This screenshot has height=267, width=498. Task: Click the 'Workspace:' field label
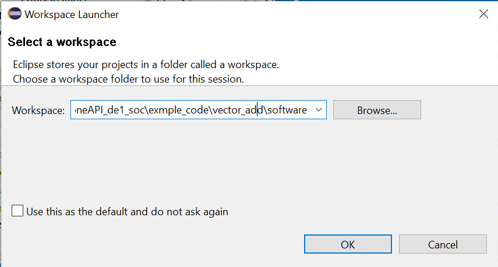tap(38, 111)
